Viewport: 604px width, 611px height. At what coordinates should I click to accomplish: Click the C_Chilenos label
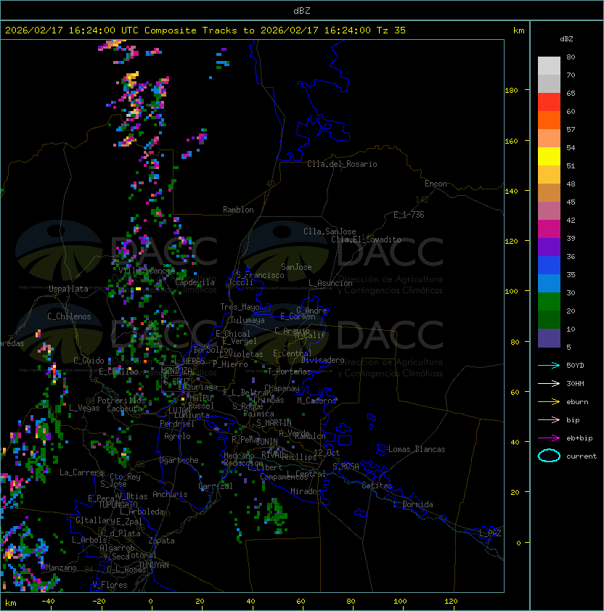69,316
